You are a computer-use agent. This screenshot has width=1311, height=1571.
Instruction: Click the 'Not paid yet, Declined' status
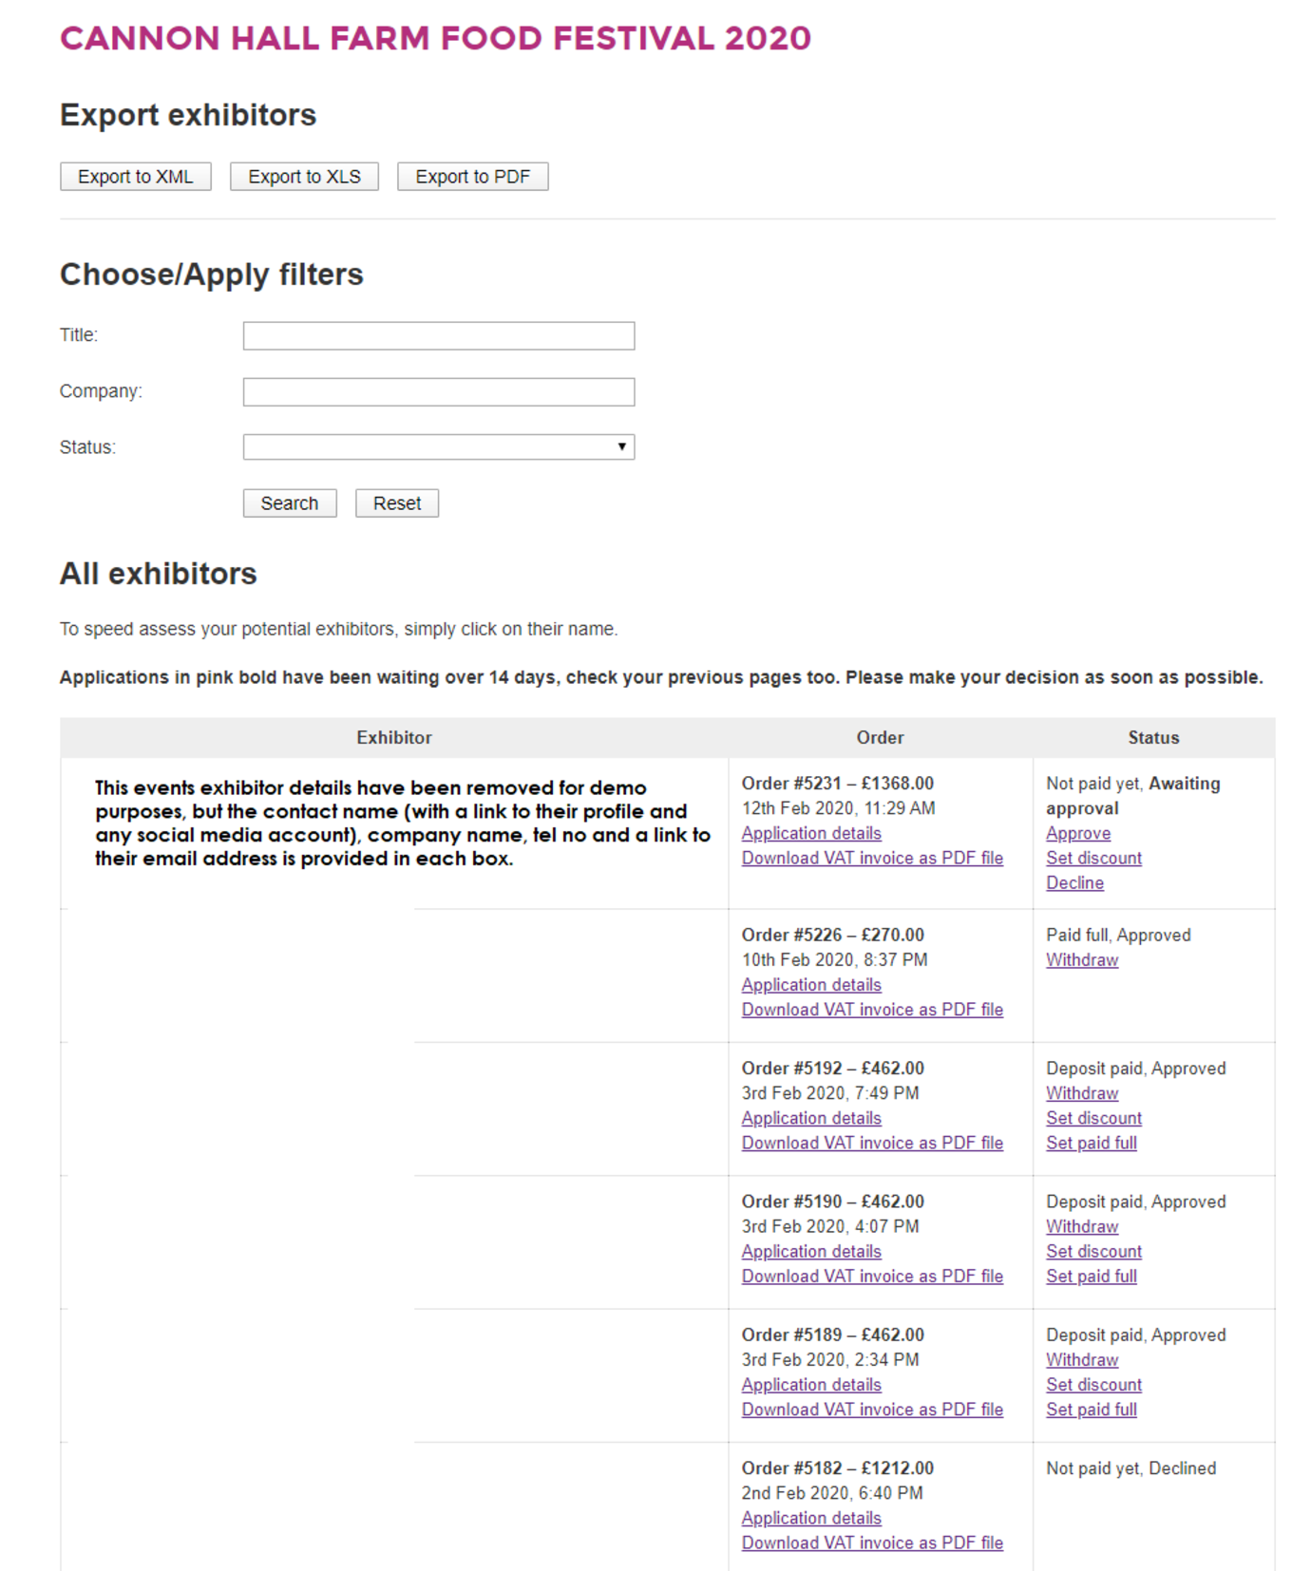[1130, 1468]
